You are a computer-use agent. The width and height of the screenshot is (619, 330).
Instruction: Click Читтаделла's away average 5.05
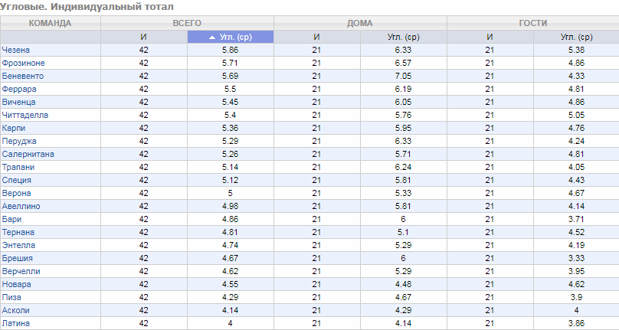click(x=576, y=115)
